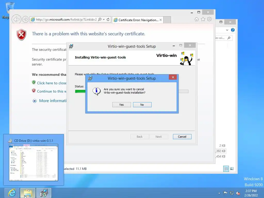Click the installer icon in setup title bar
This screenshot has width=264, height=198.
71,46
